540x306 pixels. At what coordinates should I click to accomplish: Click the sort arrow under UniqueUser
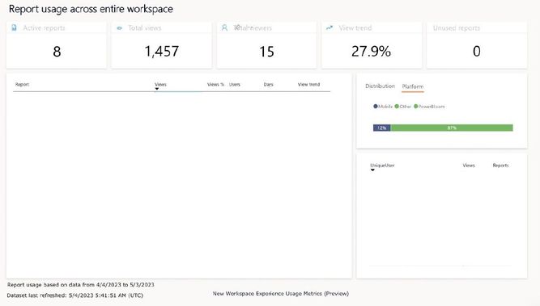pyautogui.click(x=372, y=170)
